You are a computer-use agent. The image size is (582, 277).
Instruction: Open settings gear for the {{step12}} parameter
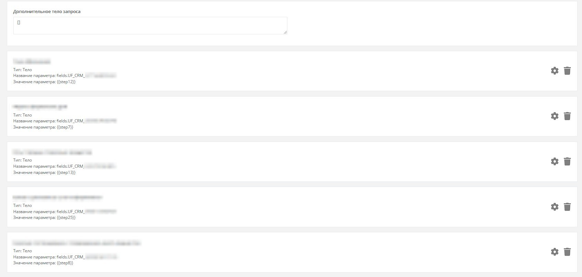(554, 71)
